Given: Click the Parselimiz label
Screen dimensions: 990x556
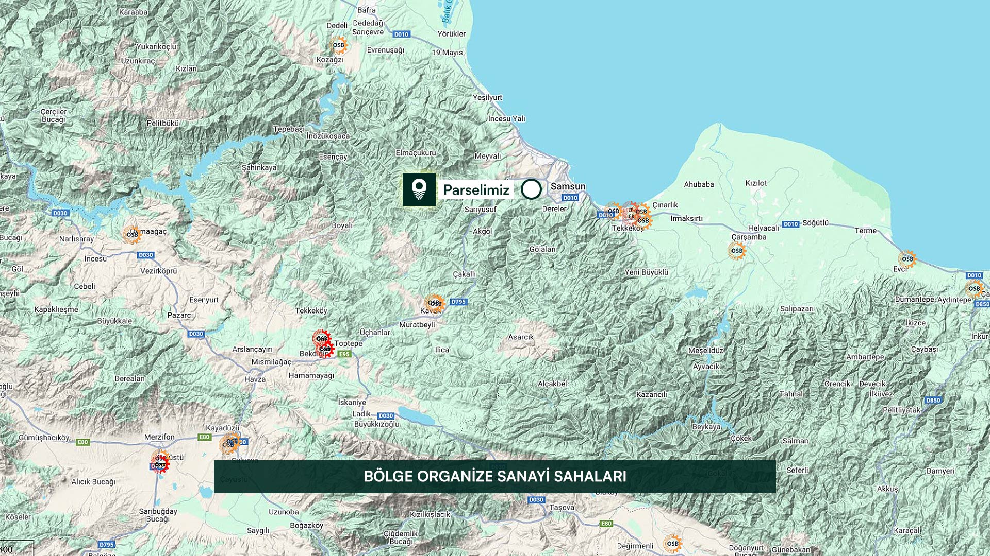Looking at the screenshot, I should pos(476,190).
